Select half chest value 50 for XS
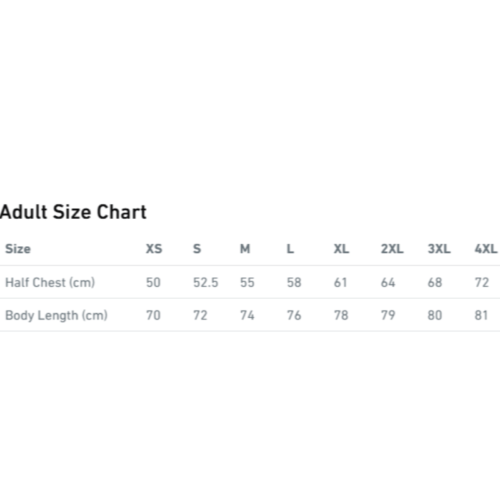The height and width of the screenshot is (500, 500). tap(153, 282)
